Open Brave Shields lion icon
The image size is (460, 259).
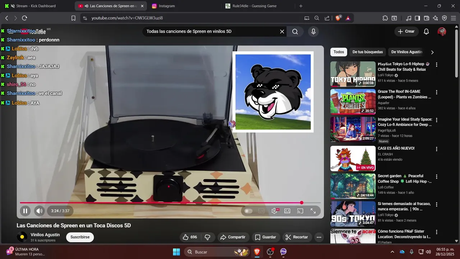pyautogui.click(x=338, y=18)
